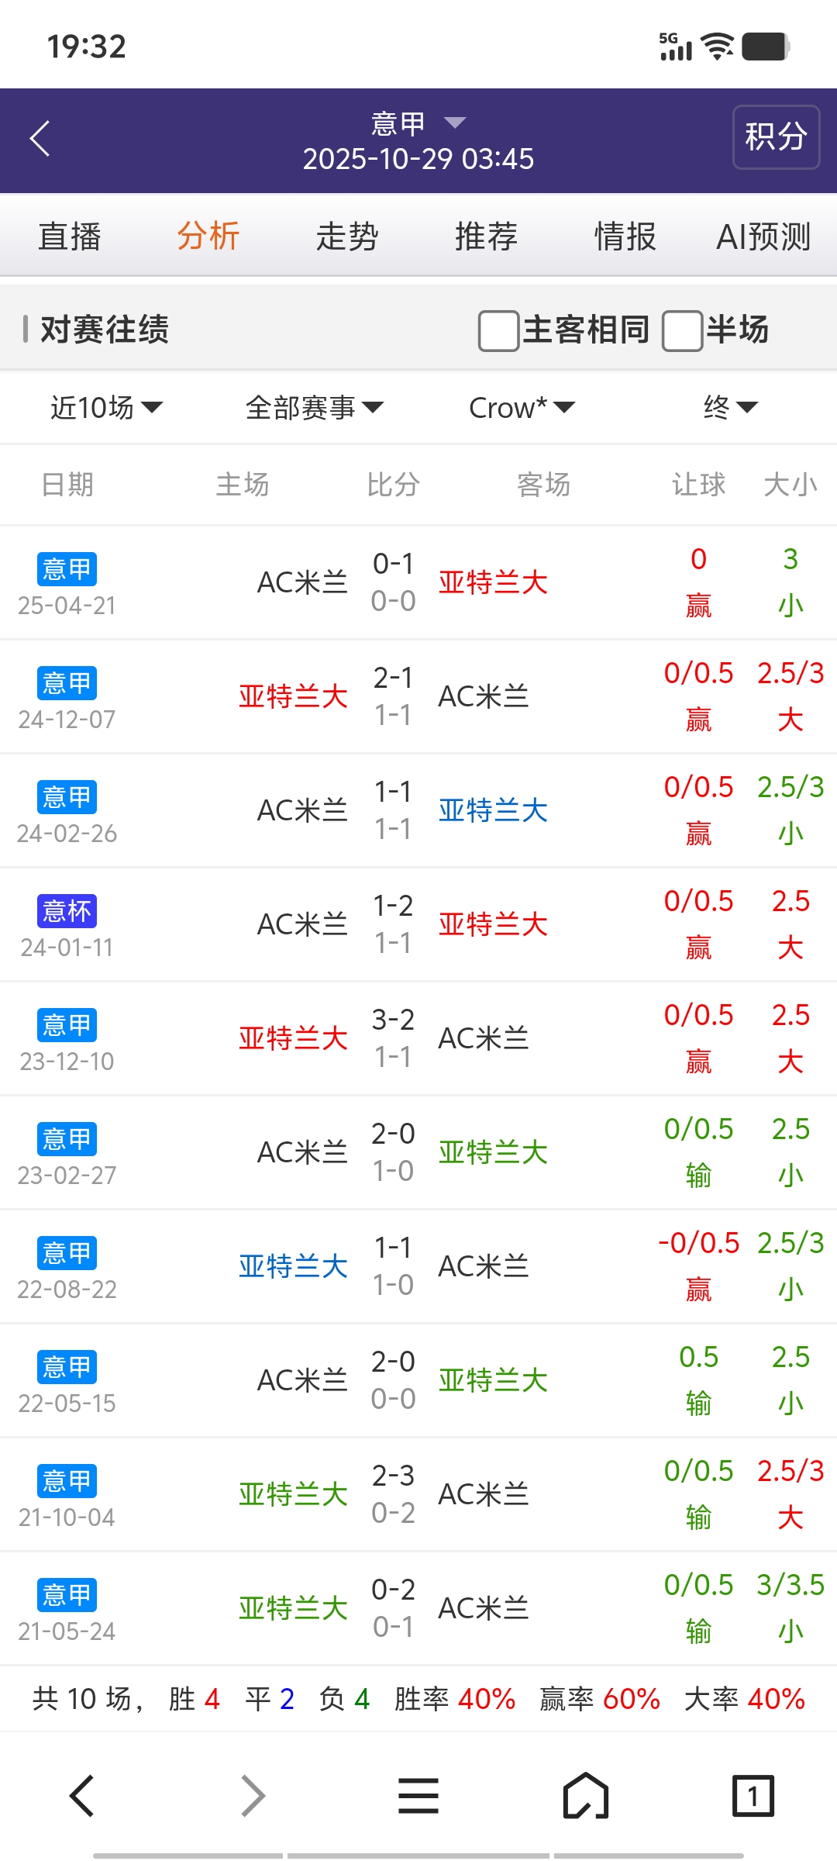Enable the 主客相同 checkbox
This screenshot has height=1861, width=837.
click(x=499, y=330)
